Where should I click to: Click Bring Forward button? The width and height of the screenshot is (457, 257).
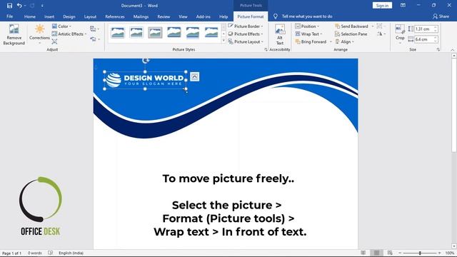click(x=311, y=42)
